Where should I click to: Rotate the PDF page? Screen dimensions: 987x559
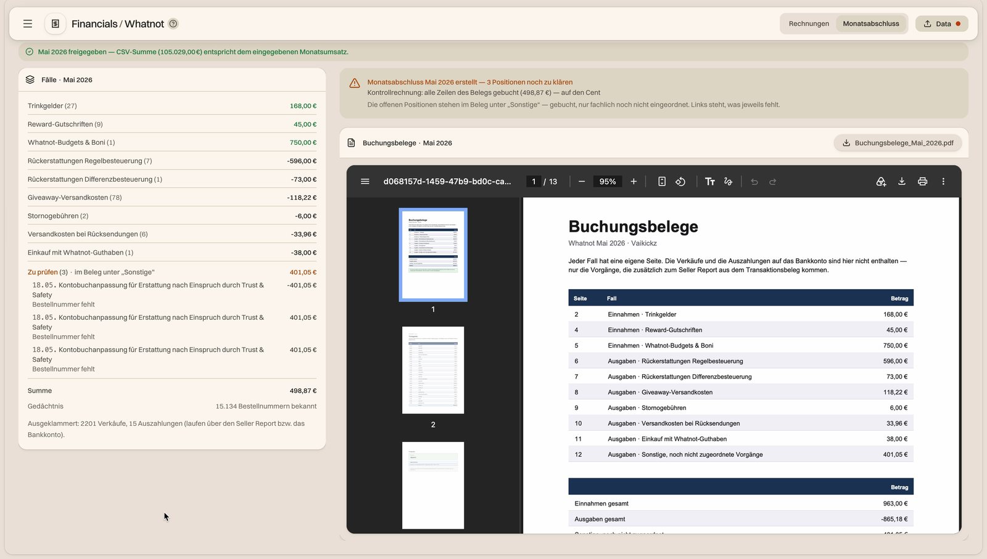click(x=680, y=181)
